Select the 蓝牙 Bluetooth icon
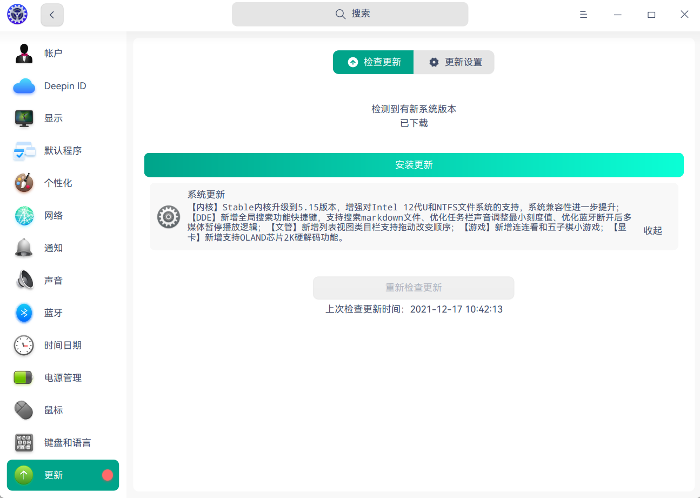The image size is (700, 498). 24,313
